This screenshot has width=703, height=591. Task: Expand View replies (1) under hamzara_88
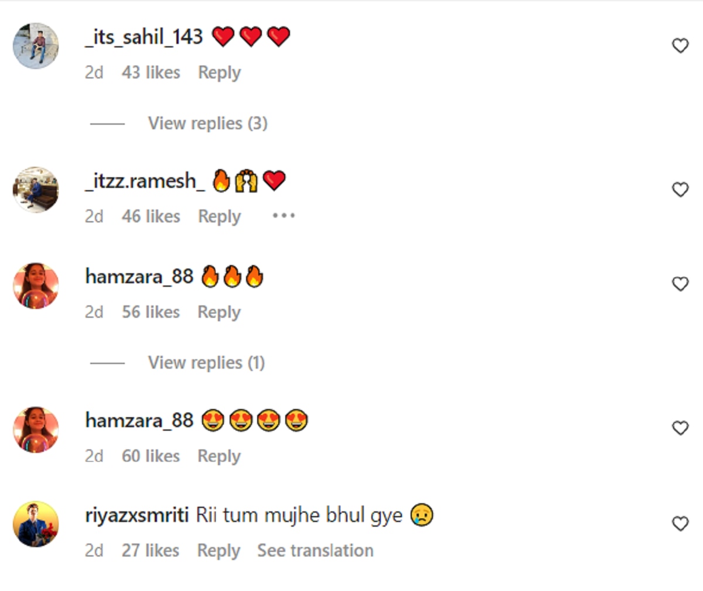(x=206, y=363)
